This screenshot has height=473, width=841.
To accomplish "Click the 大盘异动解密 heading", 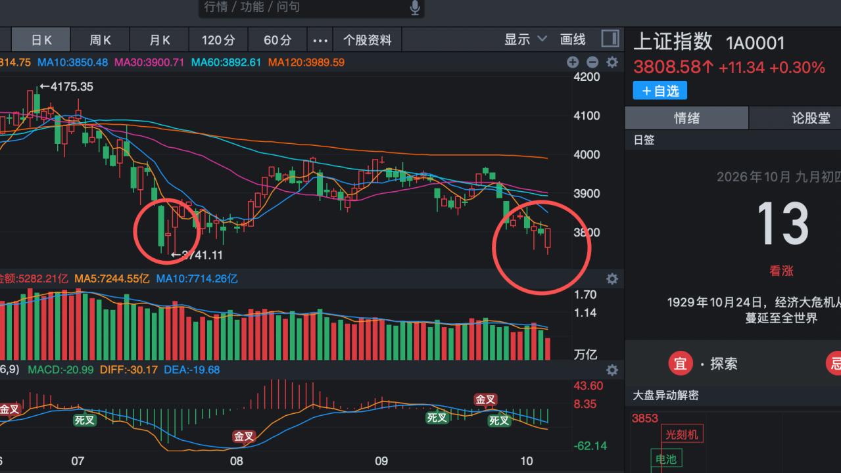I will [665, 395].
